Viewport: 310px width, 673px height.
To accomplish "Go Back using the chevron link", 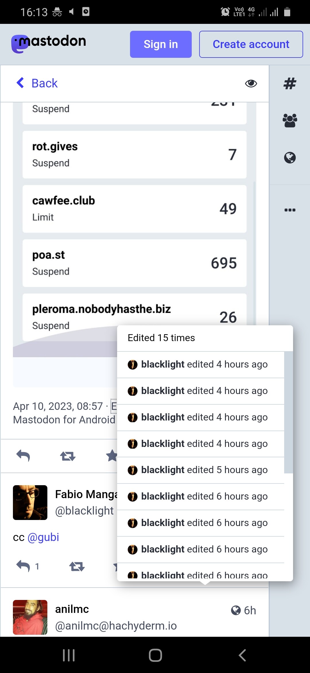I will [x=37, y=83].
